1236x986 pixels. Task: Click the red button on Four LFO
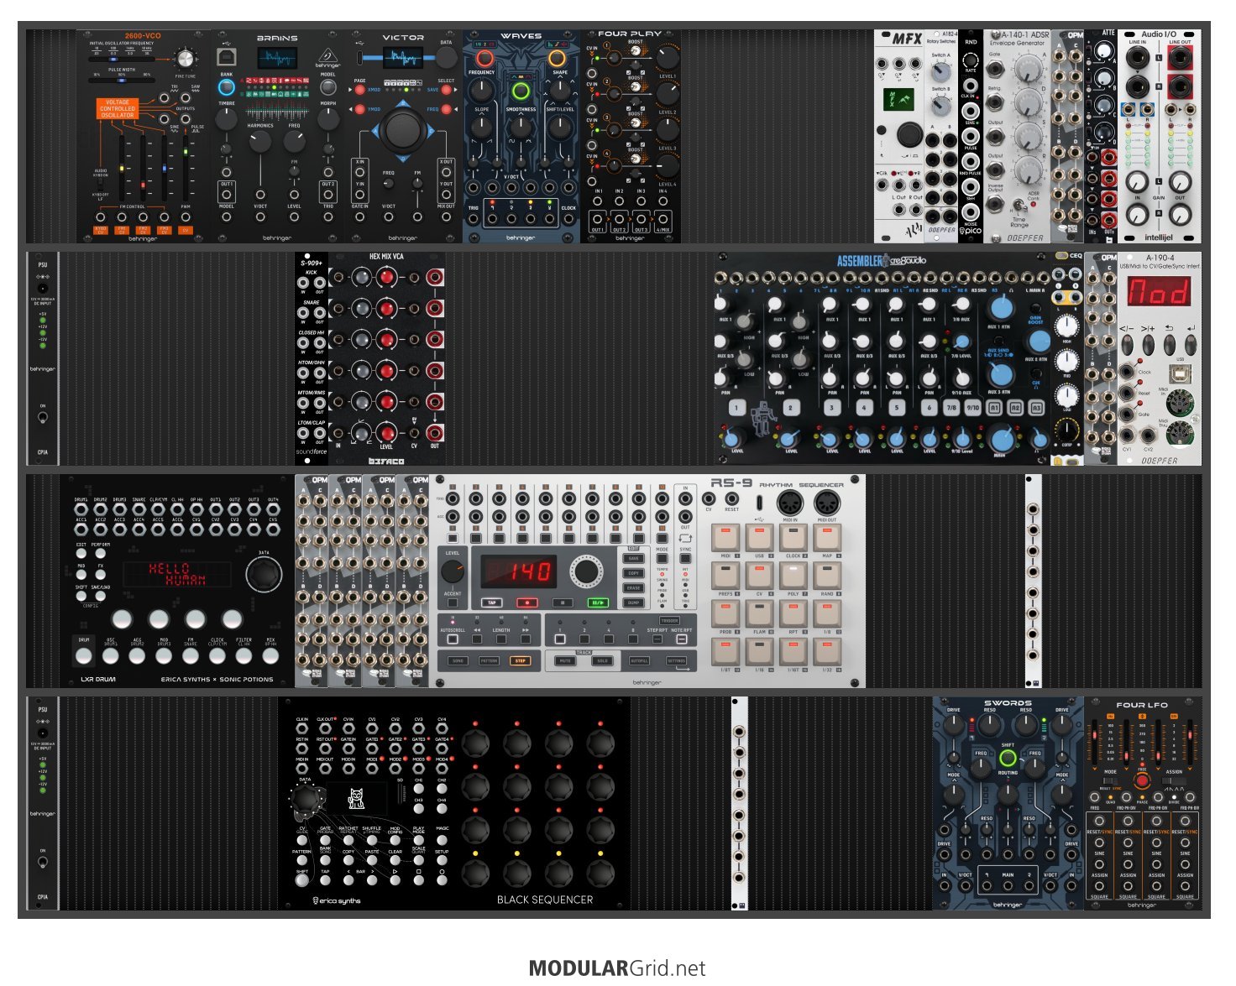coord(1141,780)
